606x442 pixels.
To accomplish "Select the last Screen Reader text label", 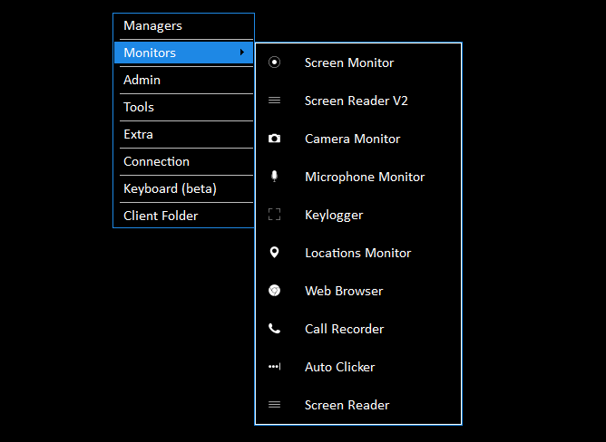I will pyautogui.click(x=347, y=405).
